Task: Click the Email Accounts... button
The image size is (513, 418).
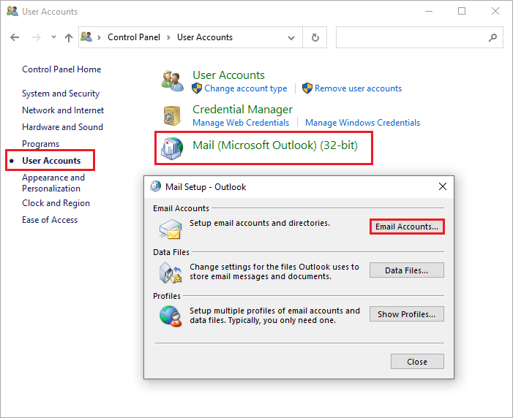Action: (x=407, y=227)
